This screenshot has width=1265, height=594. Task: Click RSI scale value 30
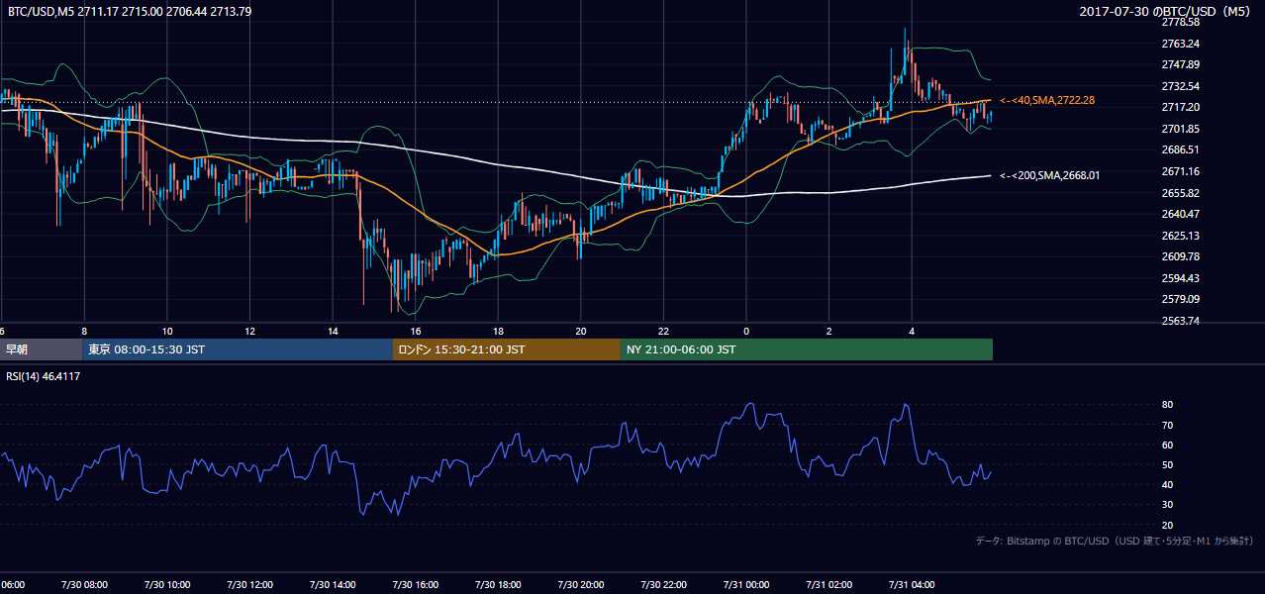pyautogui.click(x=1167, y=505)
